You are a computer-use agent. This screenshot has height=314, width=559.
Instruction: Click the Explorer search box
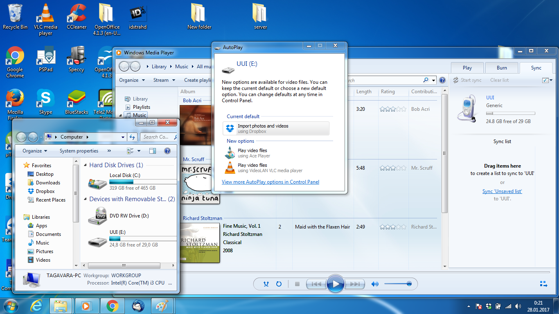[159, 137]
